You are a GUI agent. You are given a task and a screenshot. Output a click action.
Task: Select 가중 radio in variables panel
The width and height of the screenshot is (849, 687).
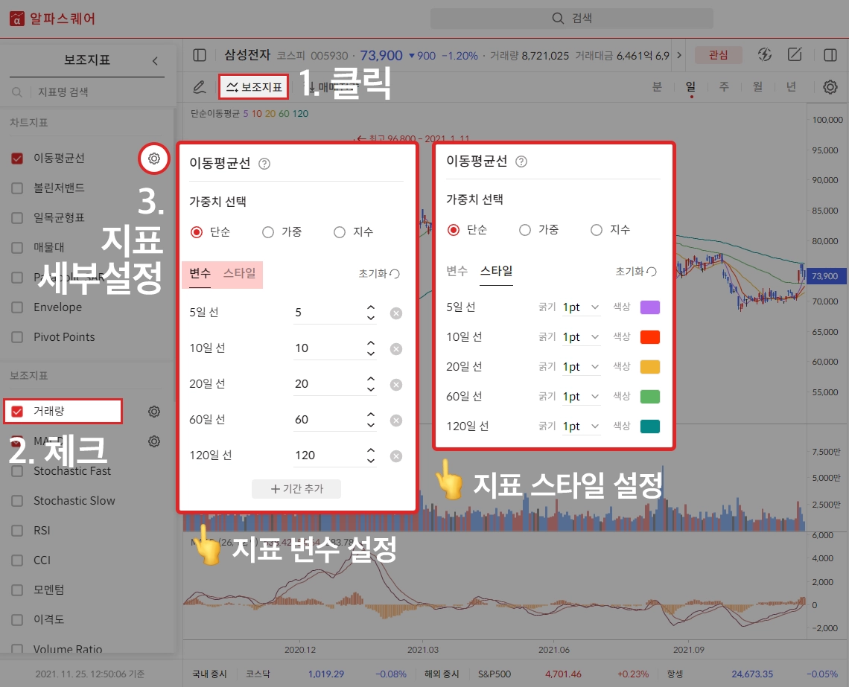268,232
